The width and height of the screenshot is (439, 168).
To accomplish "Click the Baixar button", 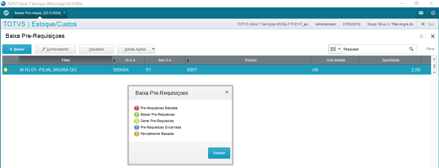I will point(17,49).
